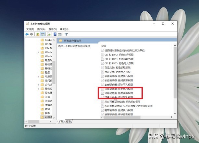Click the show/hide action pane icon

tap(60, 34)
